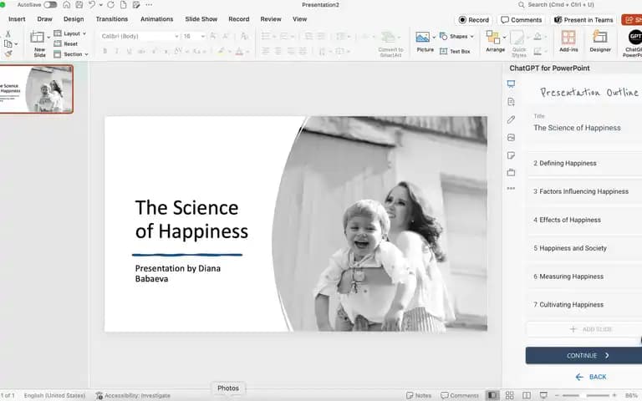642x401 pixels.
Task: Open the Review tab
Action: pos(271,19)
